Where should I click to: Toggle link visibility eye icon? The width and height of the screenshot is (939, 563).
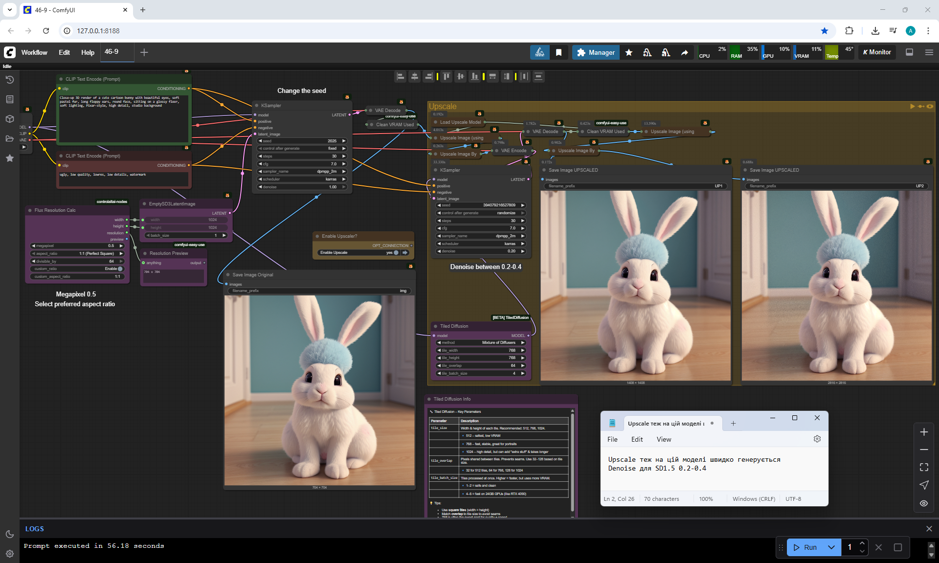924,503
